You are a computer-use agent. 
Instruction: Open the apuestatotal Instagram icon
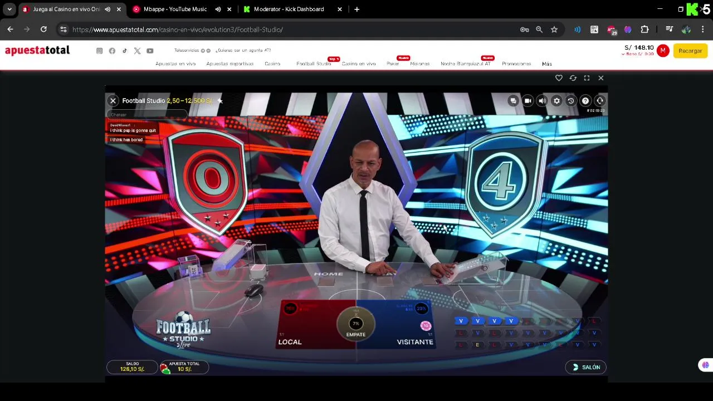(100, 51)
